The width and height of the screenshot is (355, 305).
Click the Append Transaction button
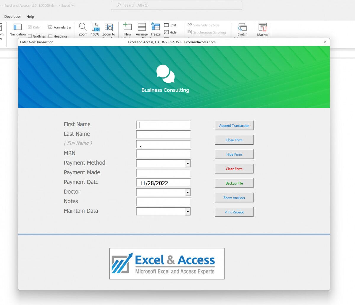(x=234, y=125)
